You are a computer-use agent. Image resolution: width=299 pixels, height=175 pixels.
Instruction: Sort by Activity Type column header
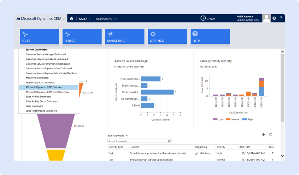[x=116, y=147]
